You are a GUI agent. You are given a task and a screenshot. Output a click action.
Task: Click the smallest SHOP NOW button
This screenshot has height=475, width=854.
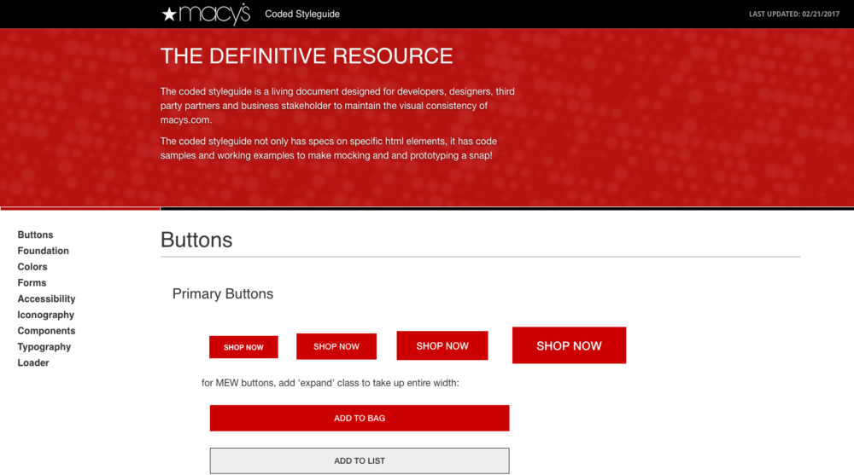click(243, 347)
